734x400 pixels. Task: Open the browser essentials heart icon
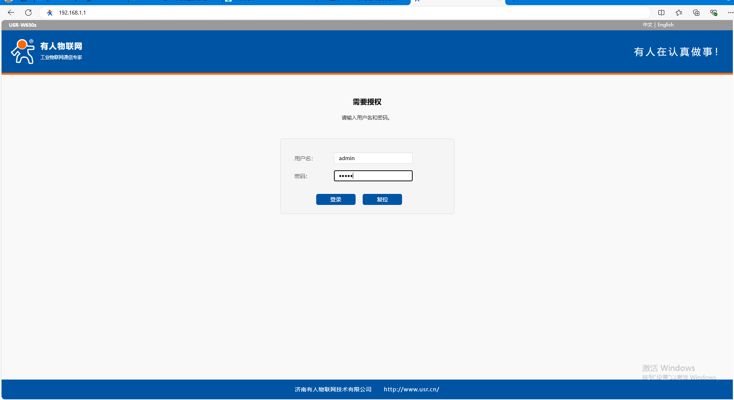click(x=713, y=13)
